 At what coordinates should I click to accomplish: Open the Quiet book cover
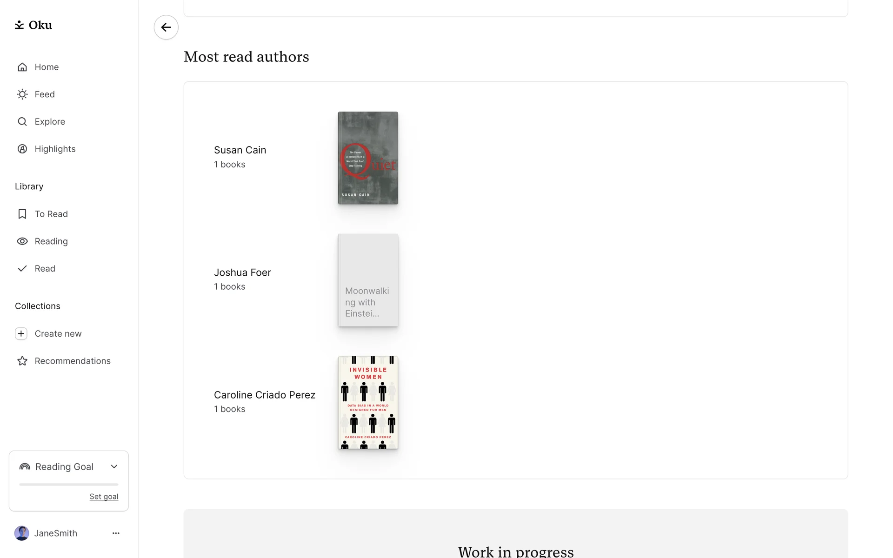[368, 158]
